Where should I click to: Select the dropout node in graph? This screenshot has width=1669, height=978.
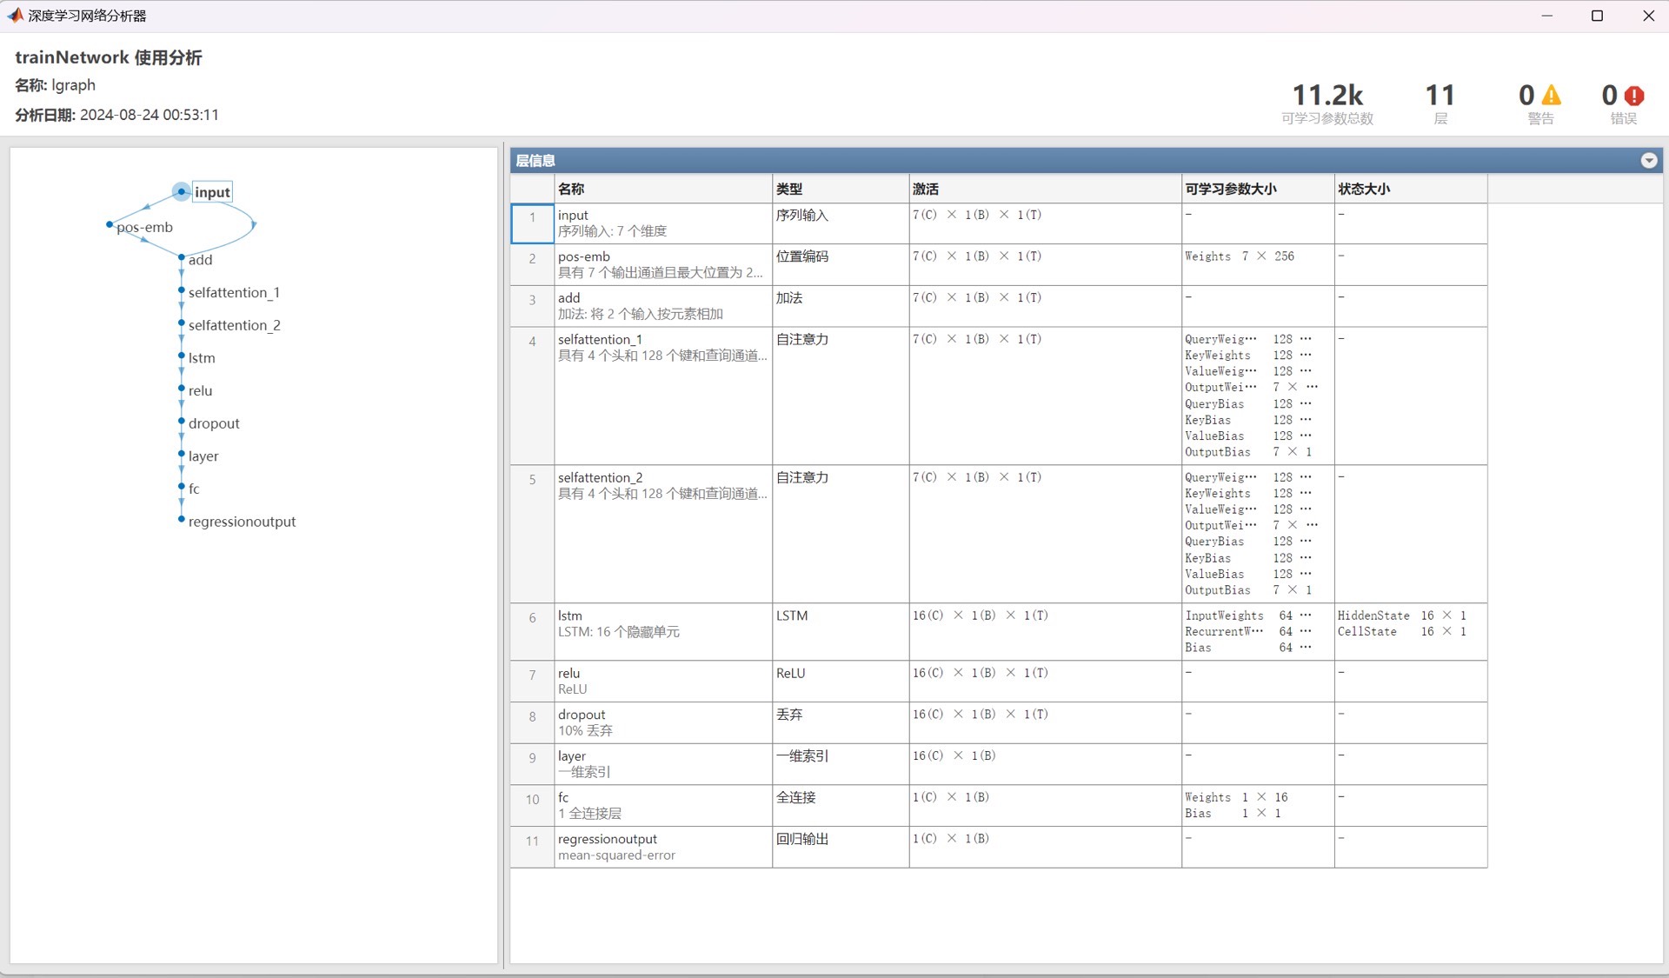(x=214, y=423)
